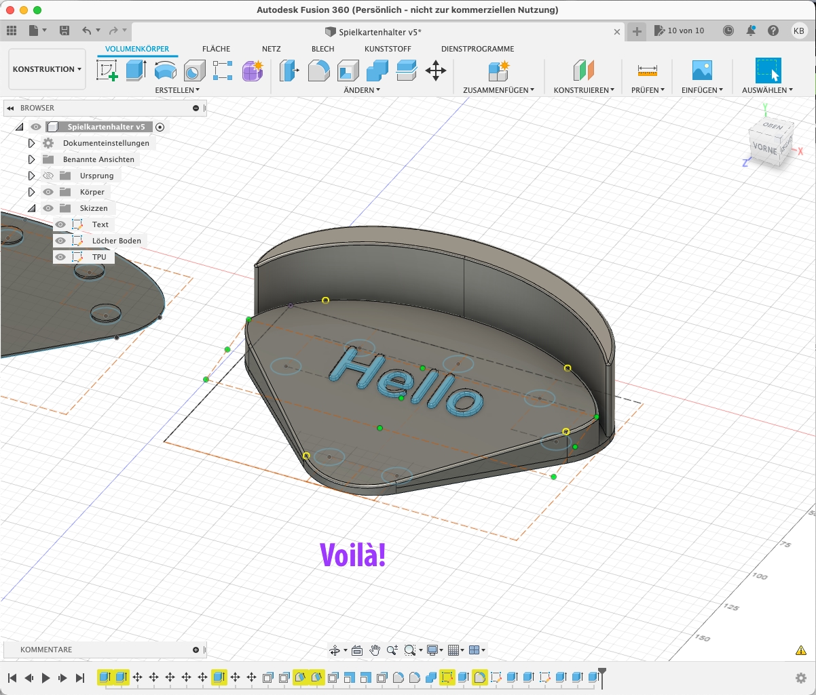Expand the Körper folder in browser
This screenshot has width=816, height=695.
click(x=31, y=192)
